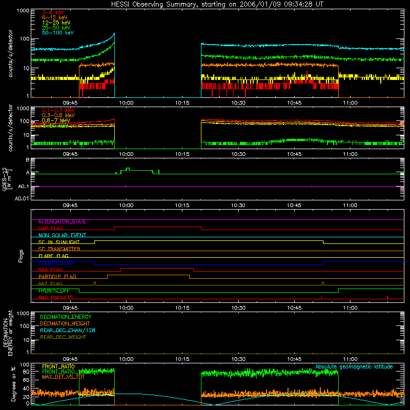Click the SC_TRANSMITTER flag label
The width and height of the screenshot is (410, 410).
[59, 249]
